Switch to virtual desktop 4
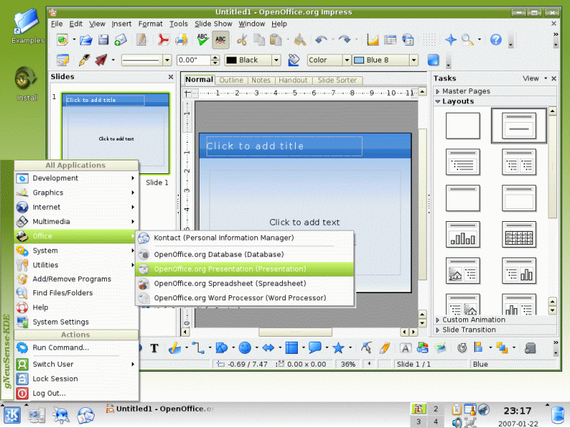The height and width of the screenshot is (428, 570). (435, 422)
